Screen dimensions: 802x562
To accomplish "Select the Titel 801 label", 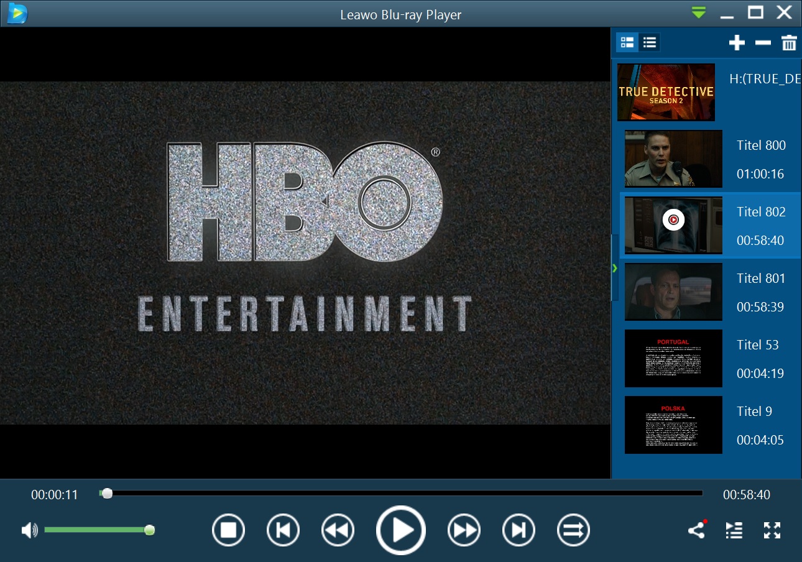I will (761, 279).
